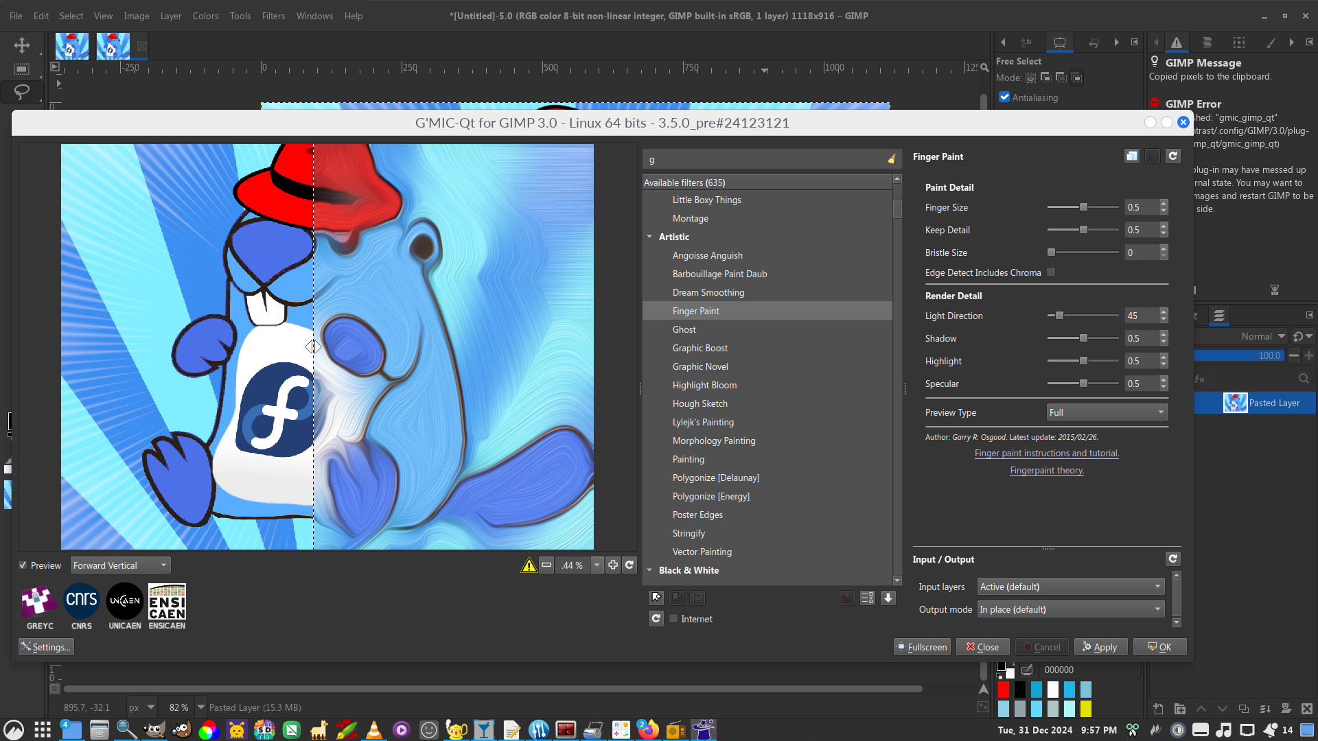Click the filter search input field
The width and height of the screenshot is (1318, 741).
coord(764,159)
